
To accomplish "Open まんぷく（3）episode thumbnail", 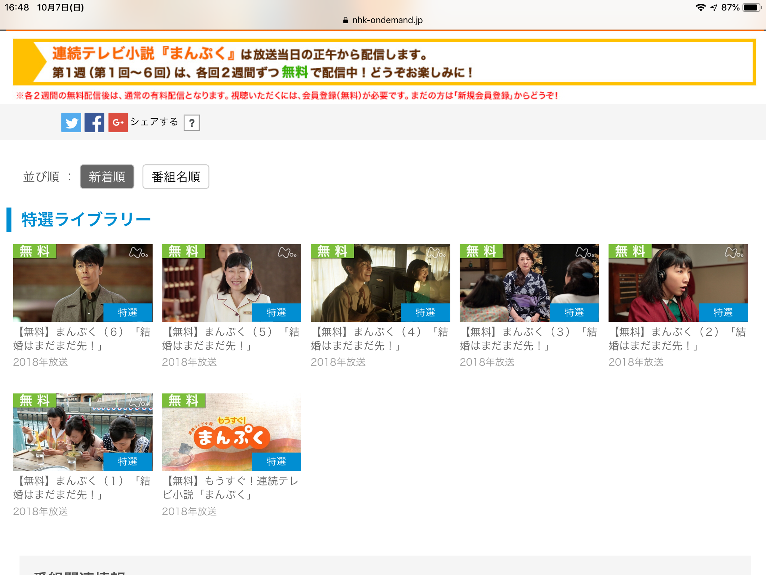I will [x=529, y=283].
